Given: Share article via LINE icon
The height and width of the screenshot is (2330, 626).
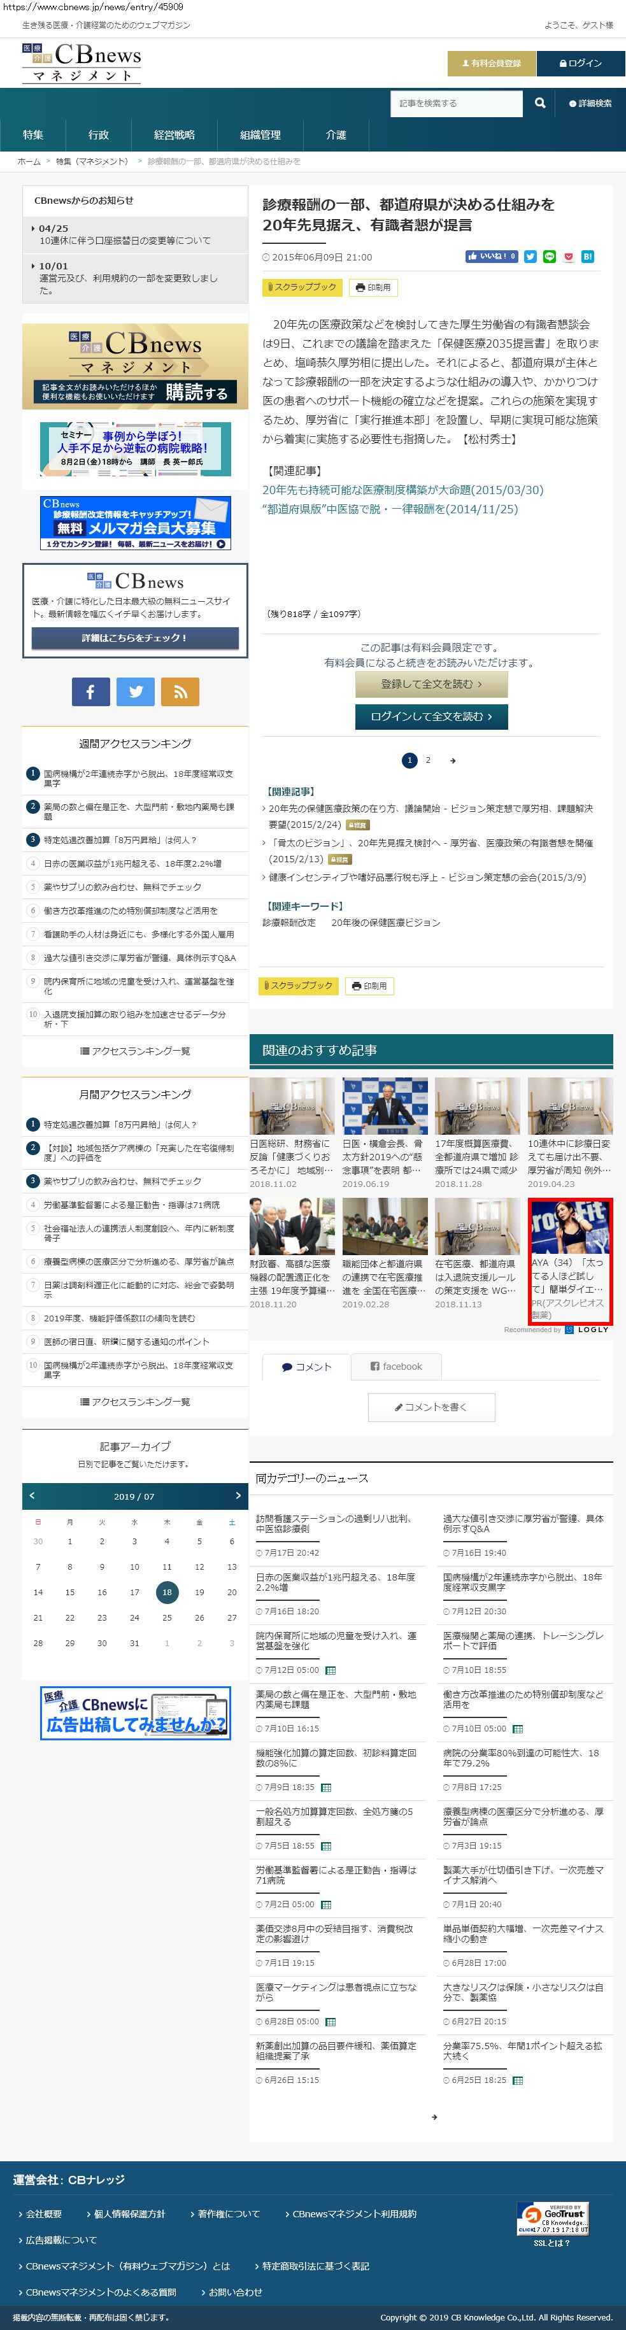Looking at the screenshot, I should click(x=549, y=257).
